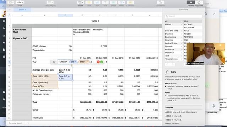Select the Trigonometric function category

pos(173,59)
